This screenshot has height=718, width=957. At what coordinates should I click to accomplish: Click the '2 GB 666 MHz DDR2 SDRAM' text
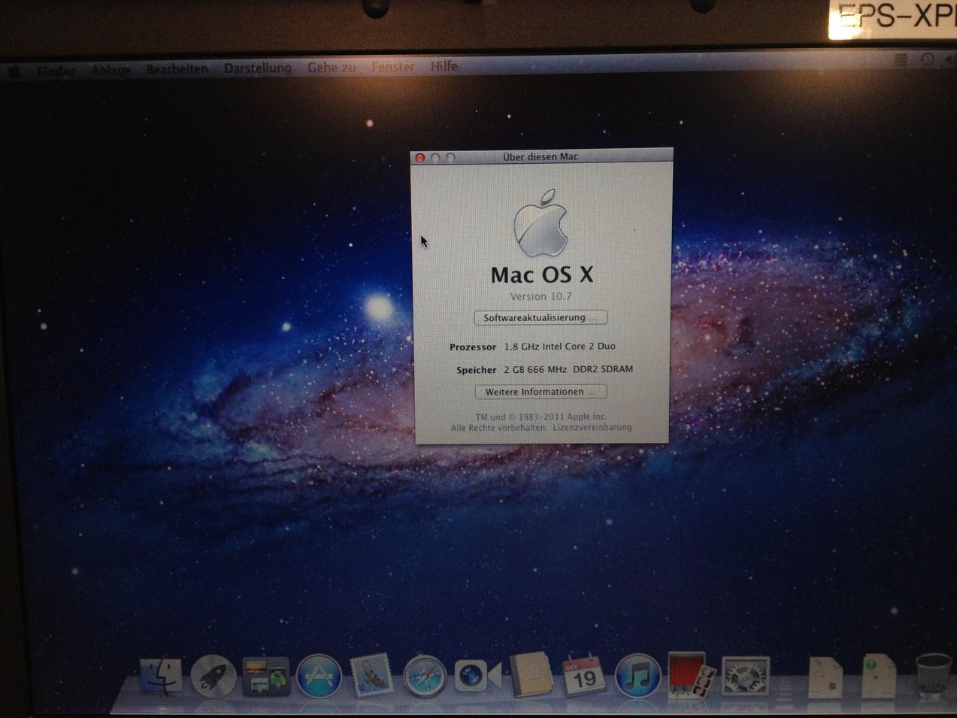click(x=568, y=369)
